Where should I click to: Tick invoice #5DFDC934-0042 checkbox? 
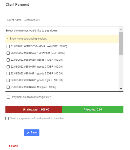8,46
